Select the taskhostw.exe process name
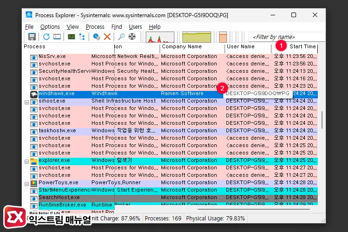Screen dimensions: 348x232 pos(57,130)
